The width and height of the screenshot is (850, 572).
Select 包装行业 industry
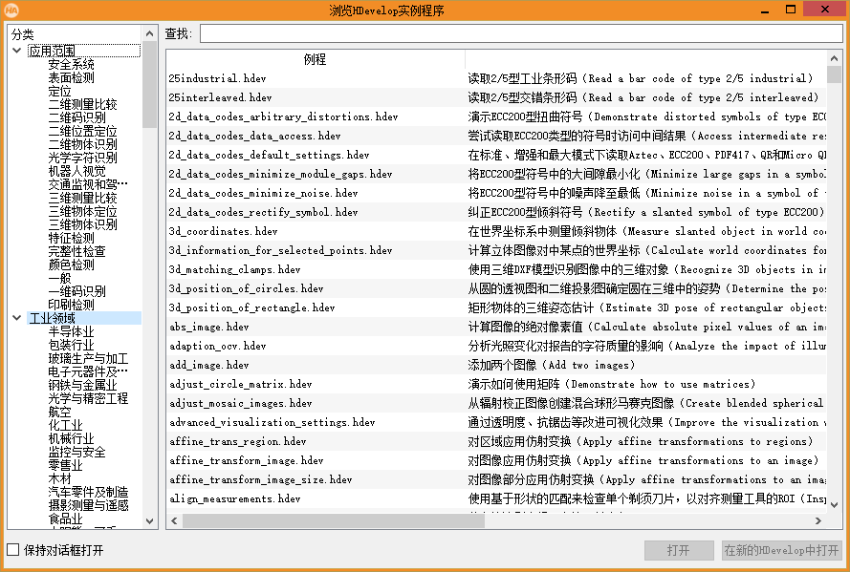point(71,345)
